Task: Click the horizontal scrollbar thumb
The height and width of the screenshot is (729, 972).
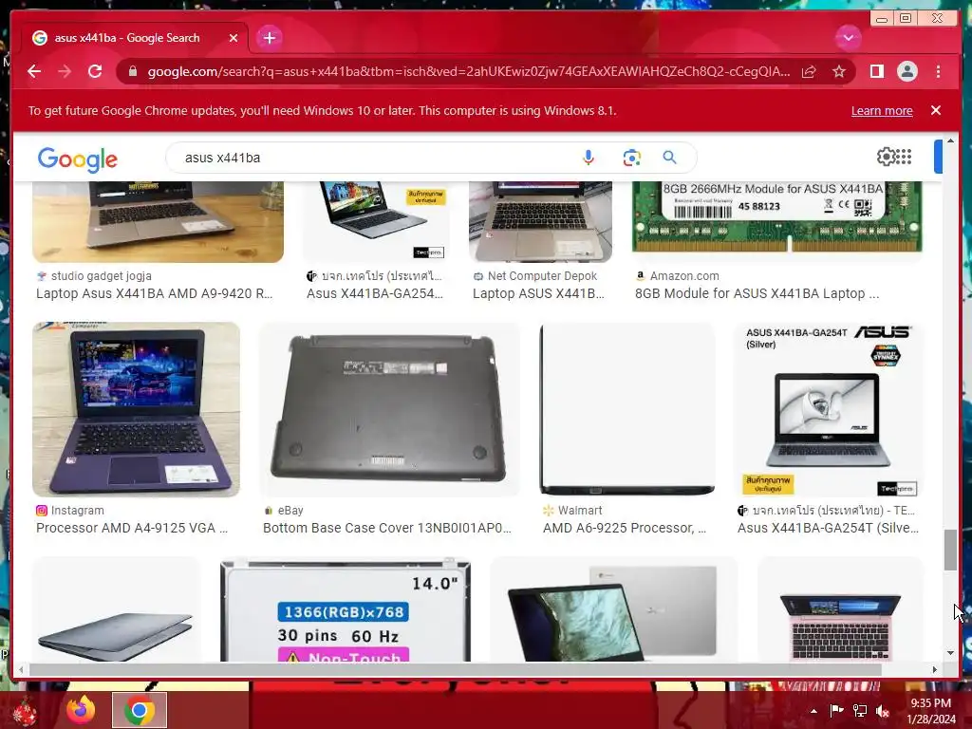Action: [x=456, y=669]
